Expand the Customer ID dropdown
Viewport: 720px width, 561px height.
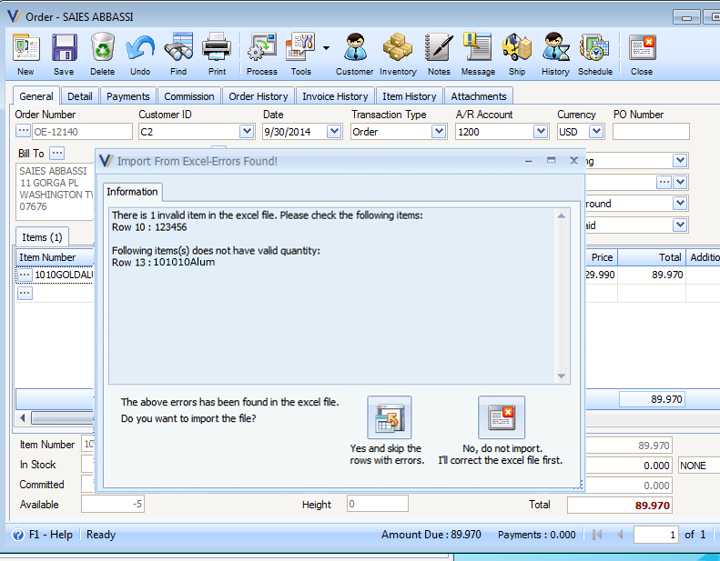pos(247,132)
